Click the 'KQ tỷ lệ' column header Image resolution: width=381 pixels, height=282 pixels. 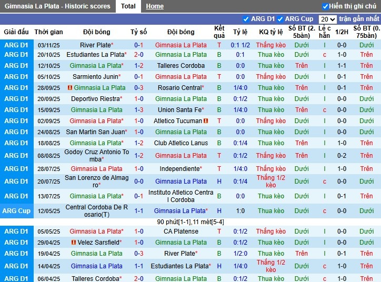[x=271, y=32]
